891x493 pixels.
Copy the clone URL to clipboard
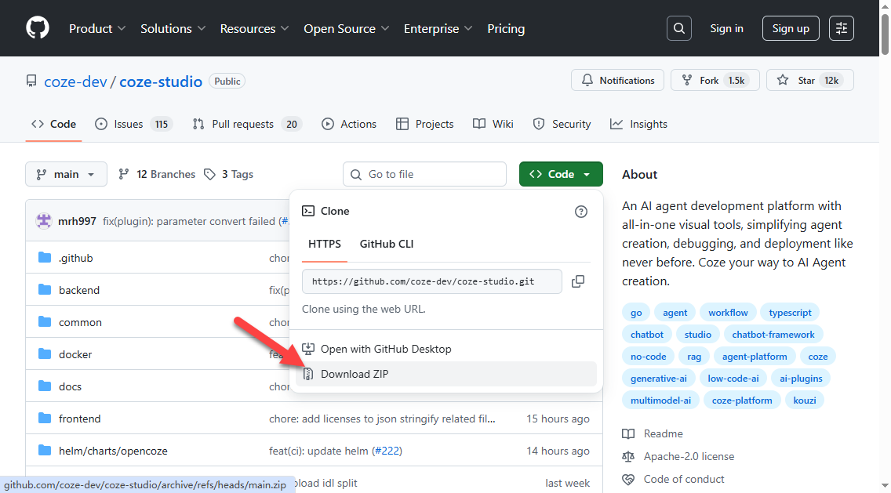pyautogui.click(x=578, y=281)
